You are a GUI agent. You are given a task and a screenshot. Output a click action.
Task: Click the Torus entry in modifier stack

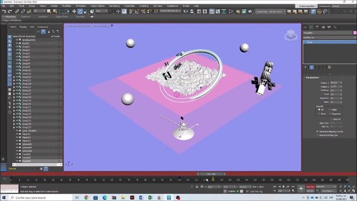pos(330,42)
